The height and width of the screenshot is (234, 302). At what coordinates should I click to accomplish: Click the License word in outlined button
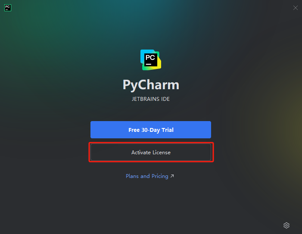tap(162, 153)
